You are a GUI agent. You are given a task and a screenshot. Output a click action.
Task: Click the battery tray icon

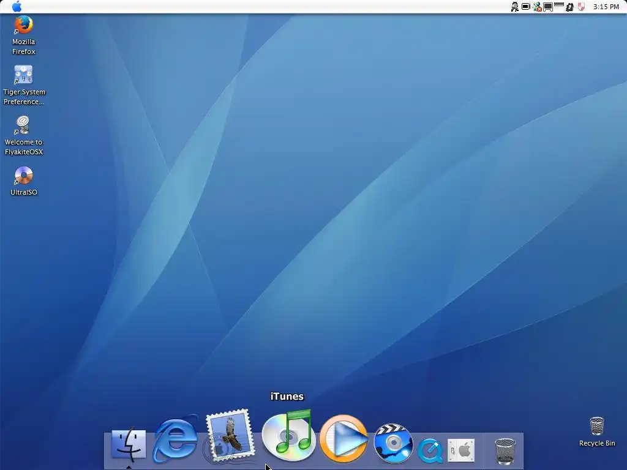[526, 7]
